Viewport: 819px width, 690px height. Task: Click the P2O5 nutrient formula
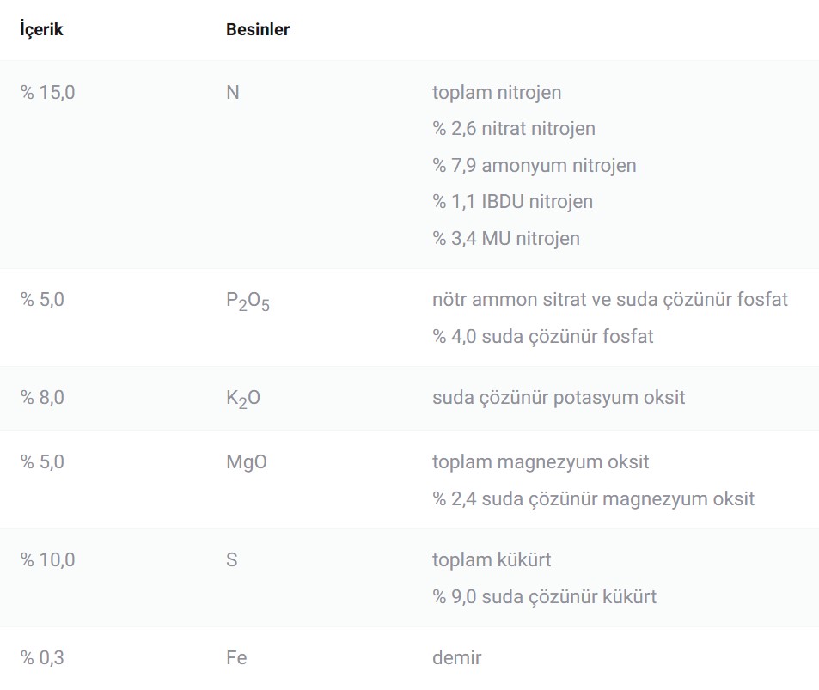pos(248,301)
